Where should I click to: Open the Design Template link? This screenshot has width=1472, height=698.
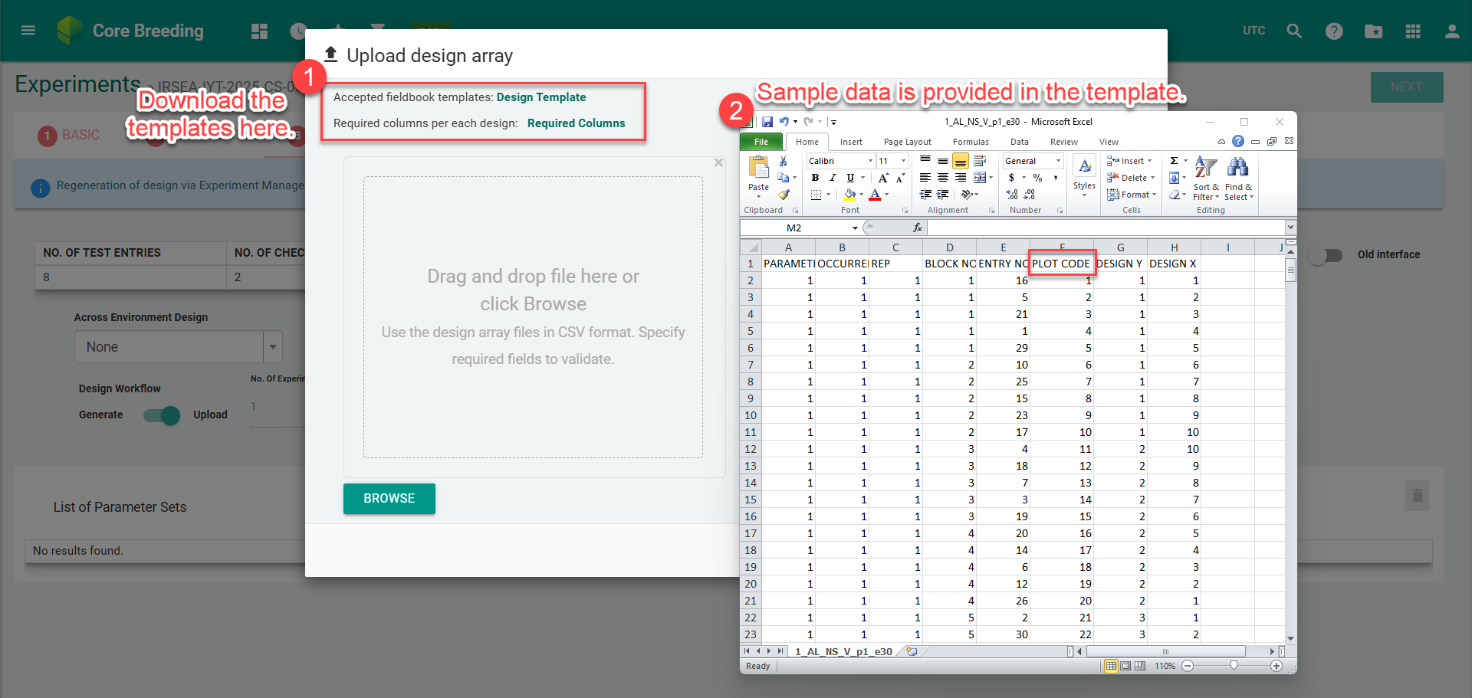click(x=540, y=97)
